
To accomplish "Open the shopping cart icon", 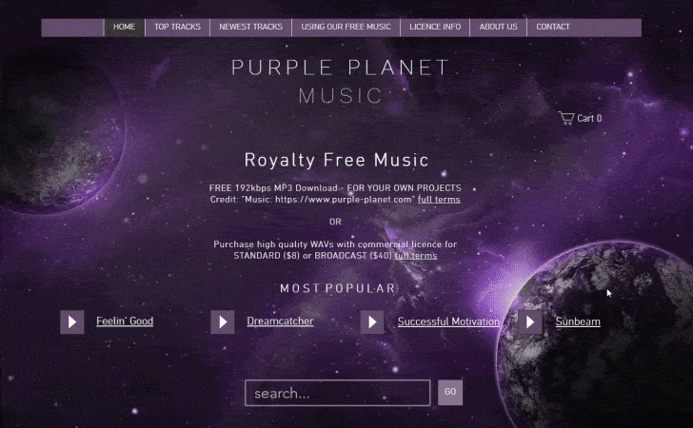I will pyautogui.click(x=566, y=118).
